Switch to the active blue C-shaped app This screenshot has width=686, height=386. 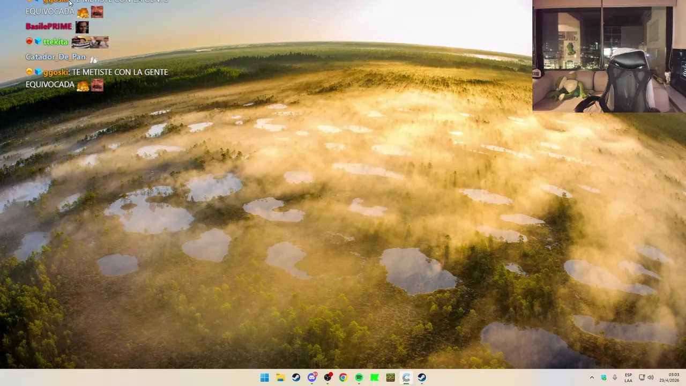[x=406, y=377]
